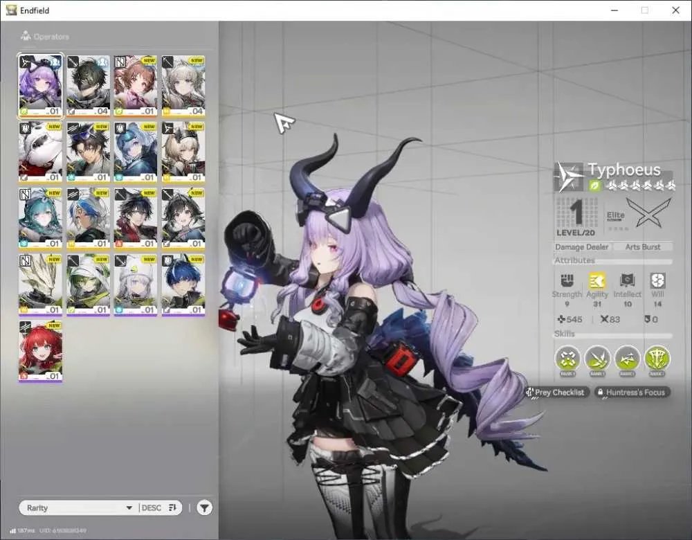
Task: Click the Damage Dealer tag
Action: click(x=582, y=247)
